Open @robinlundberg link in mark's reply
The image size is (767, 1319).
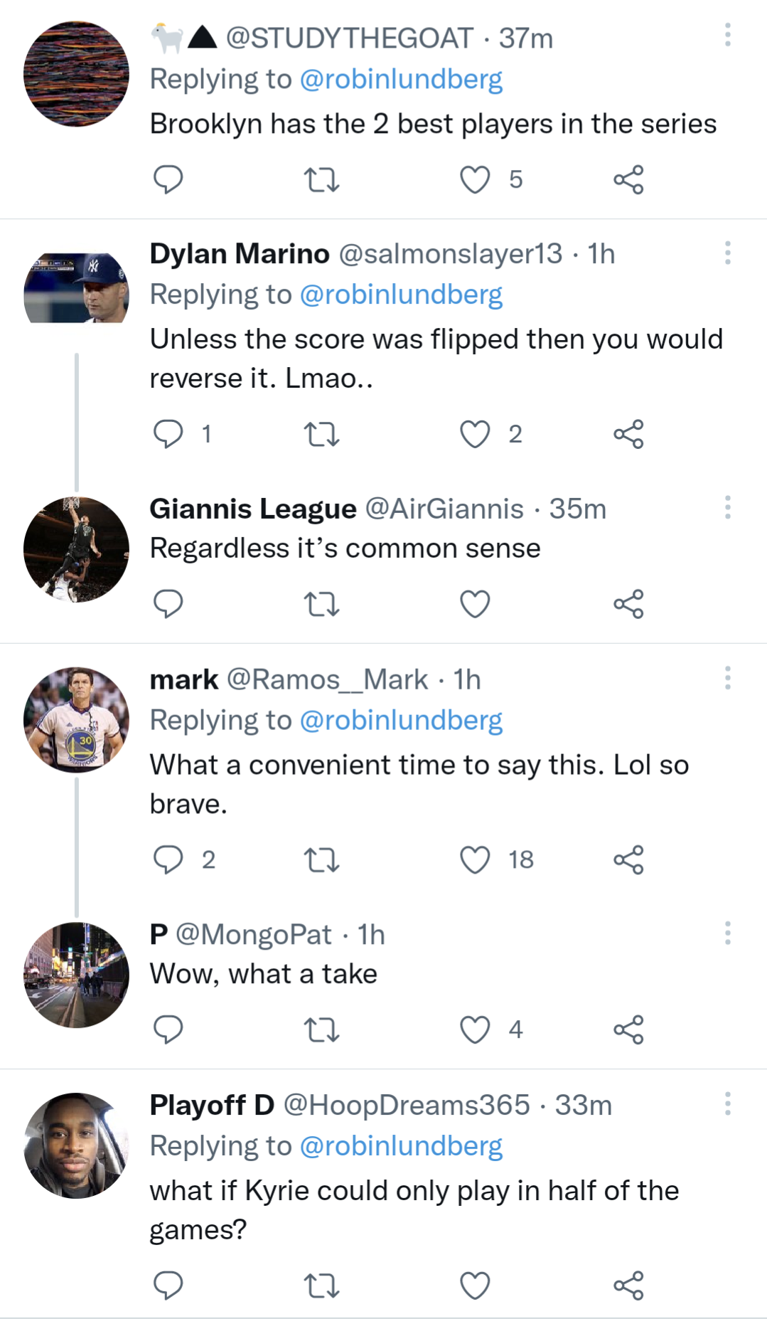(x=401, y=720)
